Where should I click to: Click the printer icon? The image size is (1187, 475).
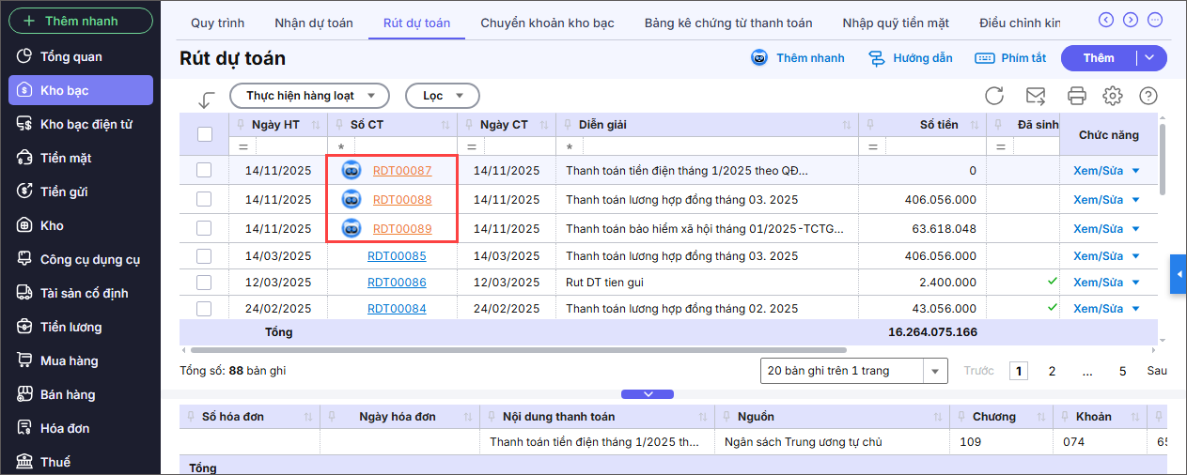coord(1077,96)
